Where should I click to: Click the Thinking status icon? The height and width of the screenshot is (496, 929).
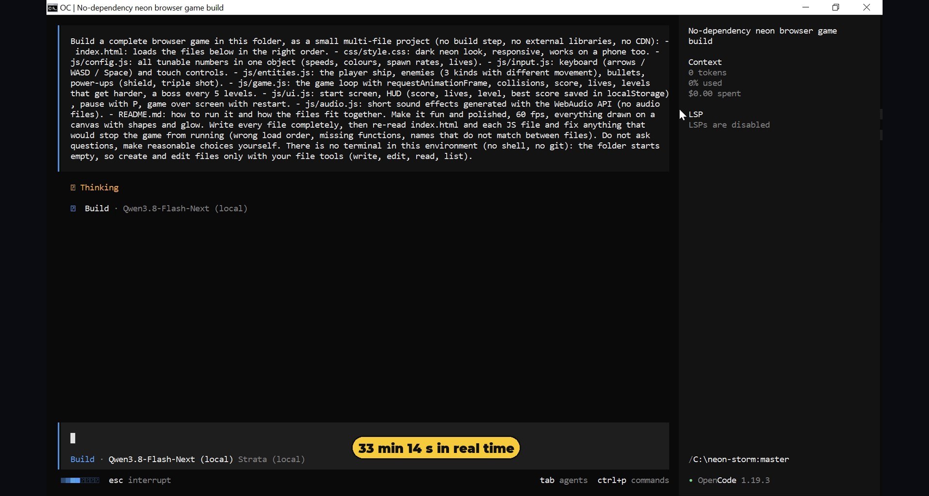[x=73, y=188]
